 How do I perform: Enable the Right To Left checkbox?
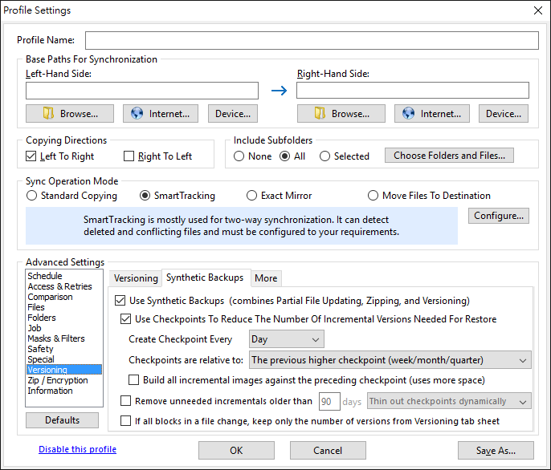click(129, 156)
